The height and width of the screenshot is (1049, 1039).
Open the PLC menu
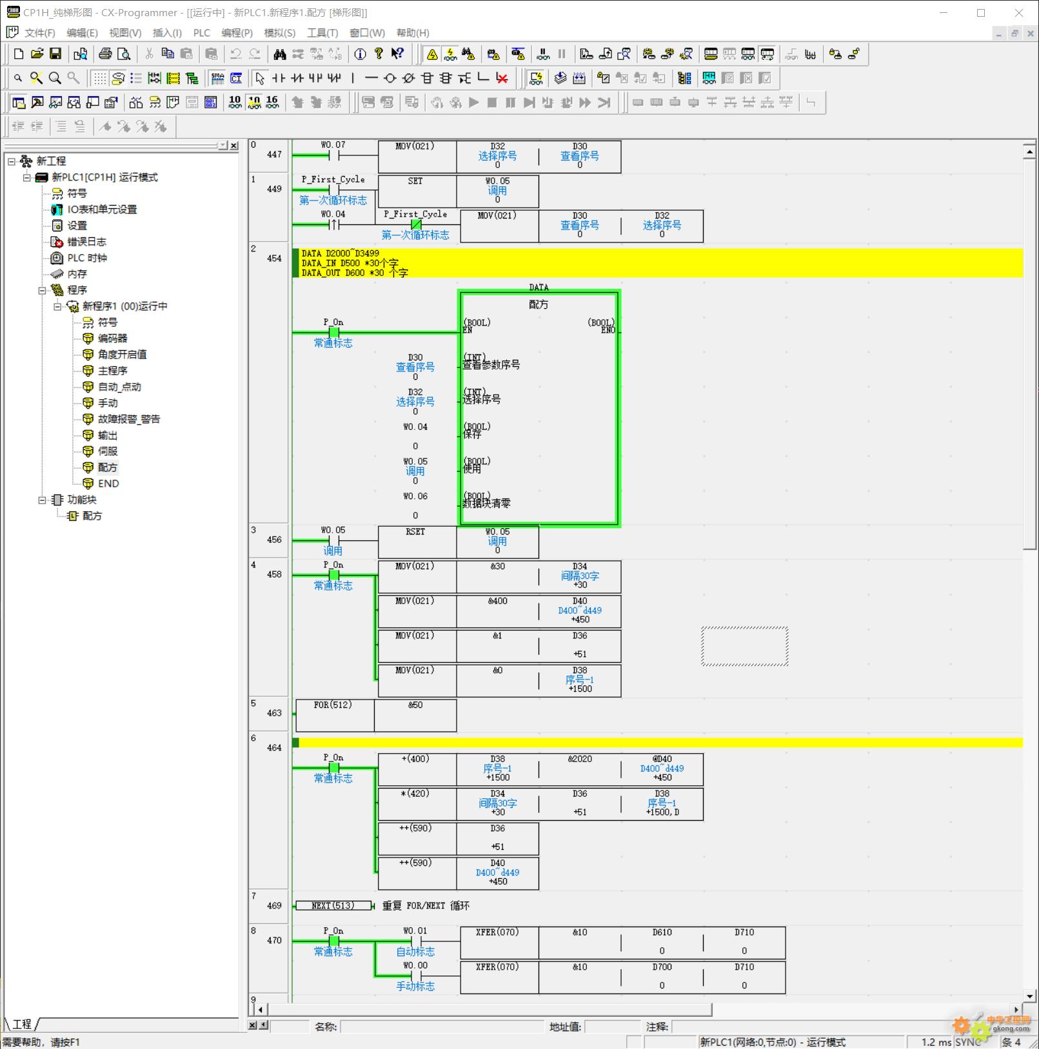coord(202,33)
